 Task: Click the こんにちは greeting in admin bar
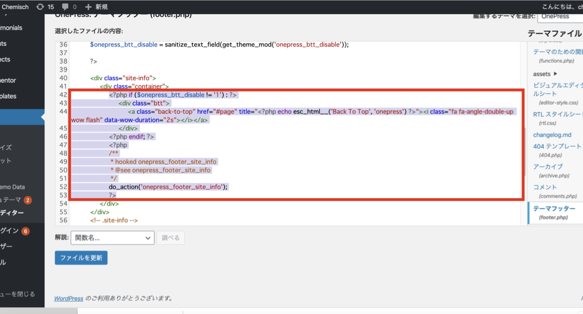562,7
